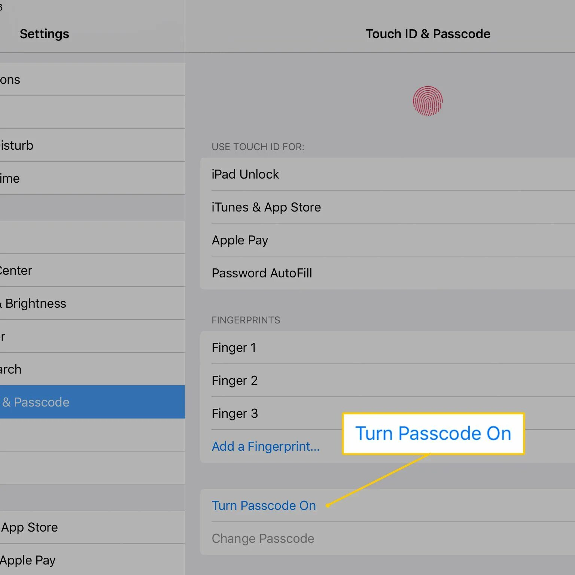The width and height of the screenshot is (575, 575).
Task: Select Siri & Search sidebar entry
Action: point(11,369)
